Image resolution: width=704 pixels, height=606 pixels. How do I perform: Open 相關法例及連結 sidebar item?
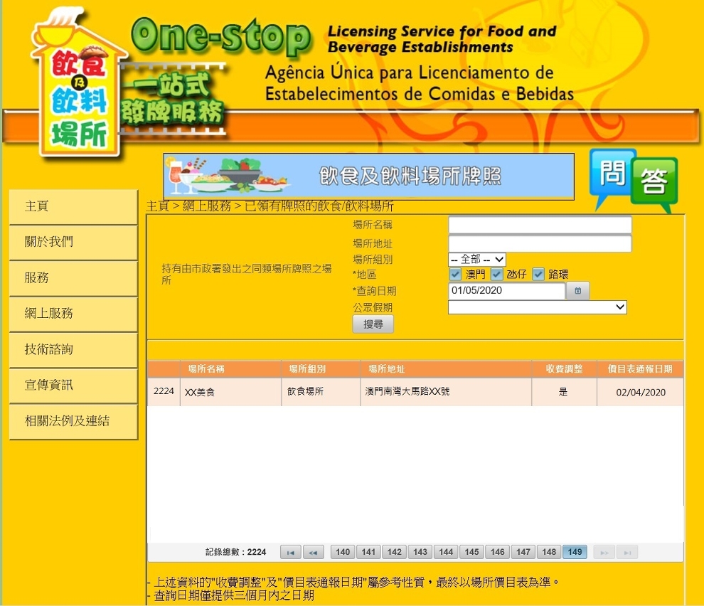[x=73, y=421]
